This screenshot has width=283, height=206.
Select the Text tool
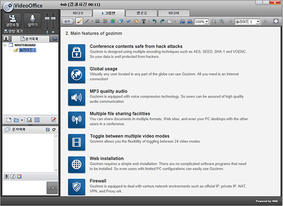click(x=144, y=21)
